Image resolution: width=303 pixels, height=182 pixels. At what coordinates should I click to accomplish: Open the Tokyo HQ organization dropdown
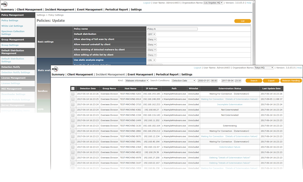(264, 68)
